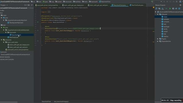
Task: Switch to RestTestSuite.java tab
Action: [138, 5]
